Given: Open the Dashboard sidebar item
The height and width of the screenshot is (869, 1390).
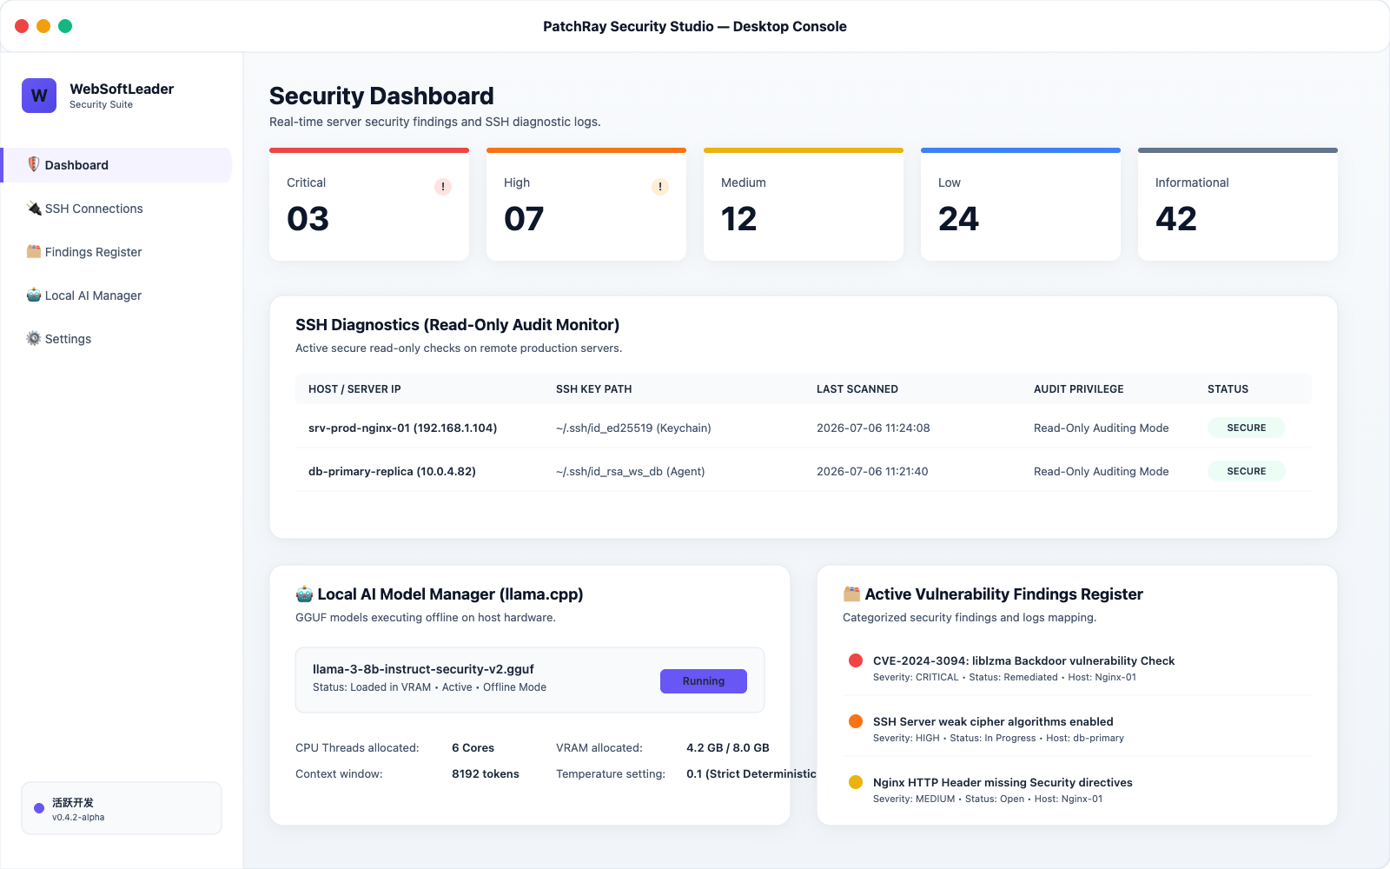Looking at the screenshot, I should pyautogui.click(x=117, y=165).
